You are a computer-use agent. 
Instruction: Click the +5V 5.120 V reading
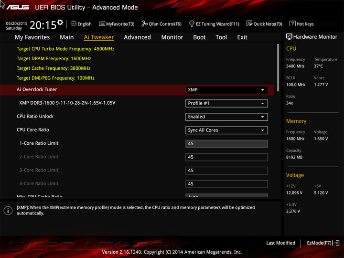pyautogui.click(x=321, y=193)
